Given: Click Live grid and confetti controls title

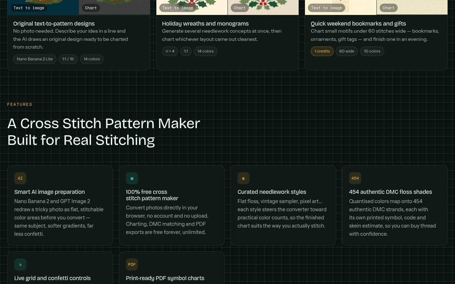Looking at the screenshot, I should (x=53, y=278).
